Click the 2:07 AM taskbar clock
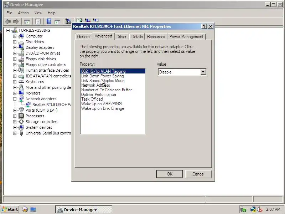The image size is (285, 214). [x=273, y=209]
